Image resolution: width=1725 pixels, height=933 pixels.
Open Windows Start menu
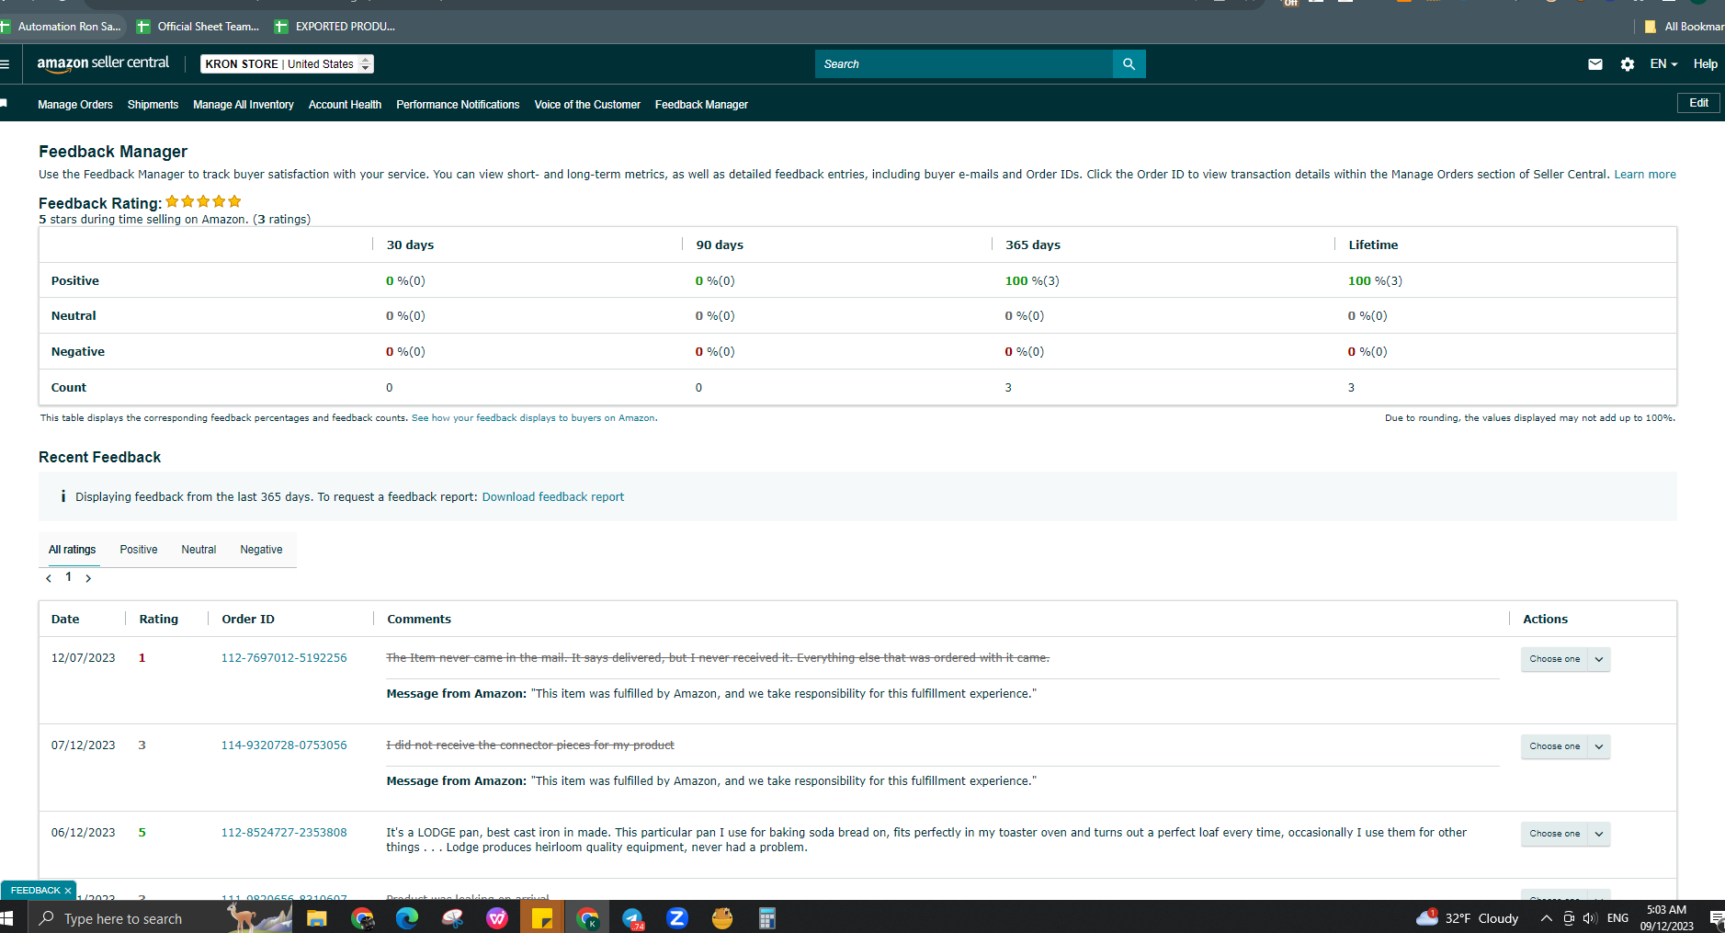(x=6, y=918)
